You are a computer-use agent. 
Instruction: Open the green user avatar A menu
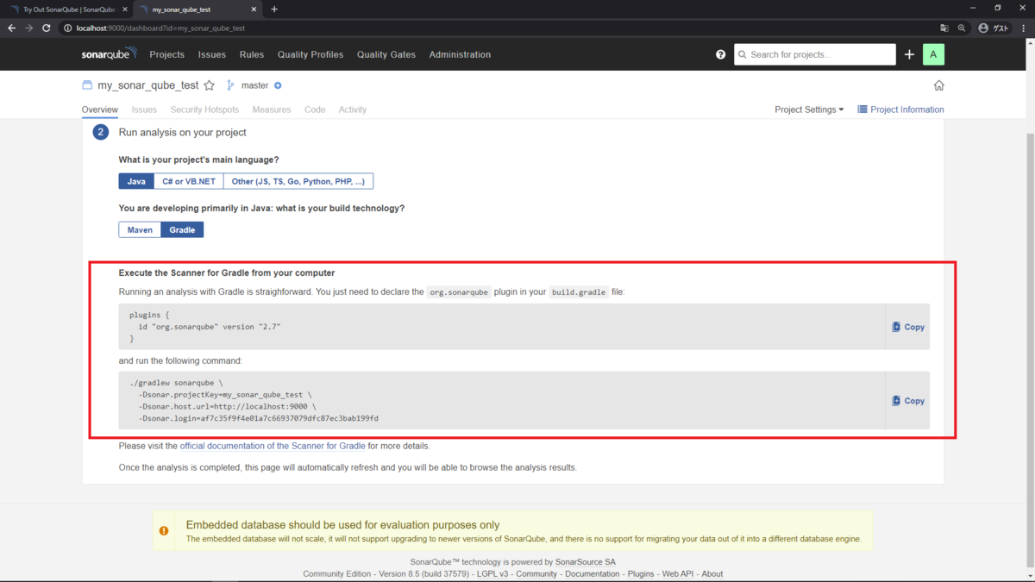point(933,54)
